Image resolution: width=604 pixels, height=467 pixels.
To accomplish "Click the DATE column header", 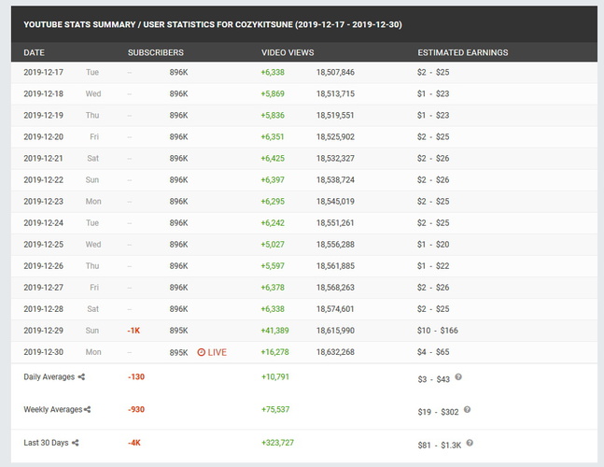I will (x=34, y=52).
